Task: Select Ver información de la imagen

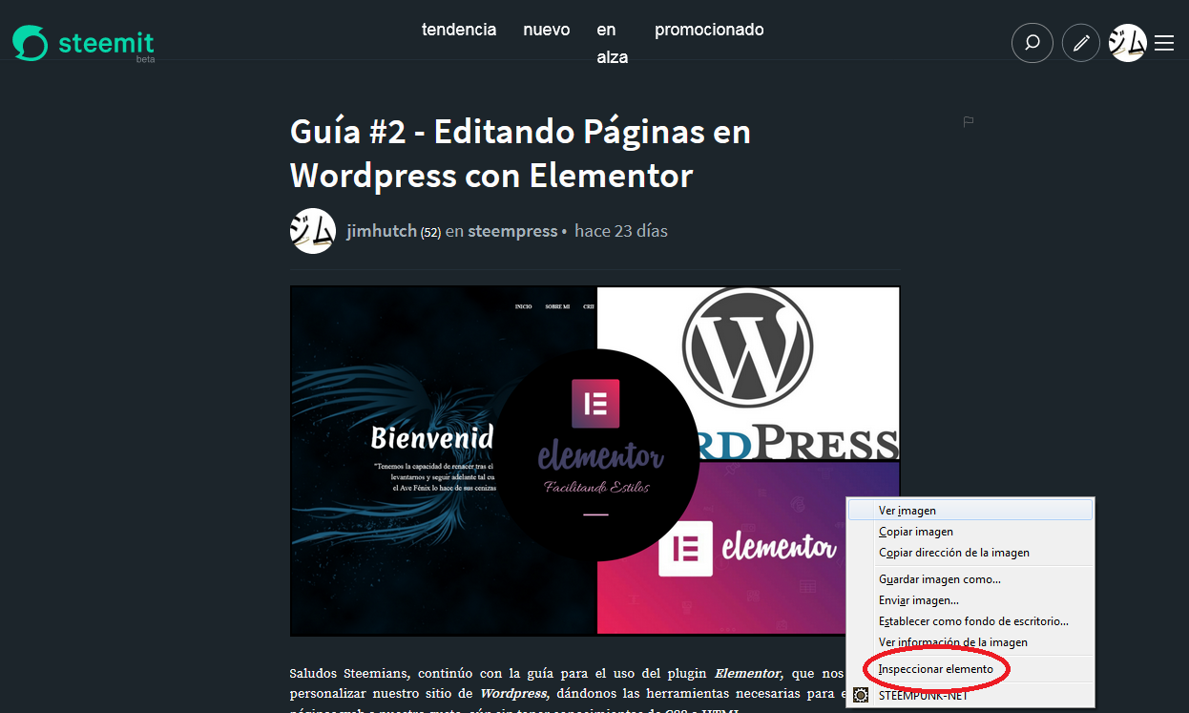Action: pos(970,642)
